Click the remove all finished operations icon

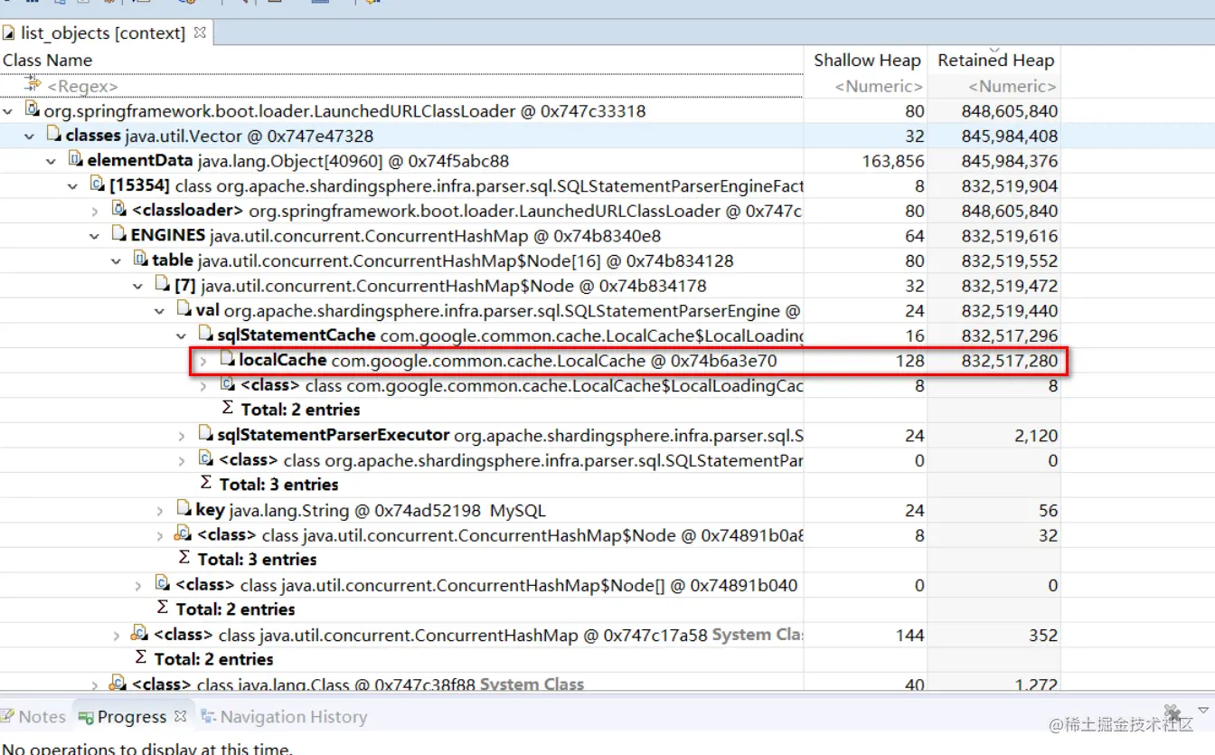[1173, 712]
